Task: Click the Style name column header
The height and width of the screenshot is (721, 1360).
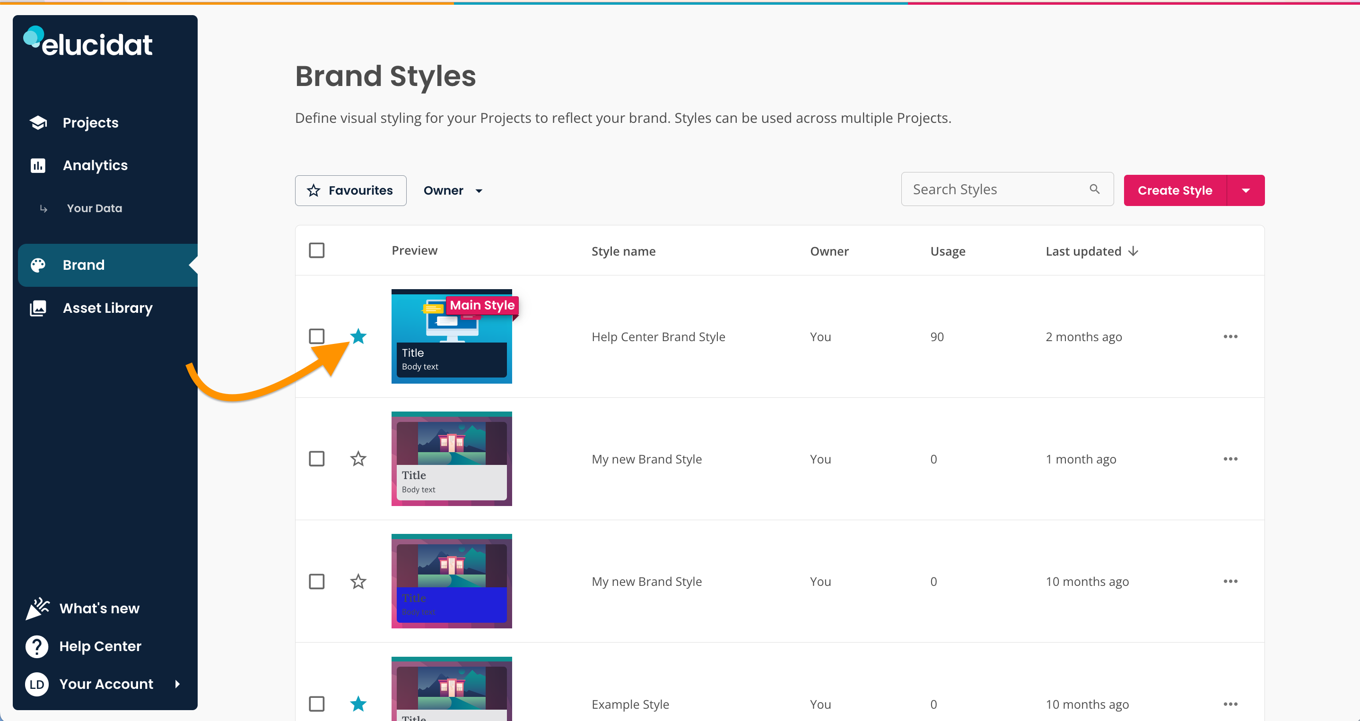Action: pos(623,251)
